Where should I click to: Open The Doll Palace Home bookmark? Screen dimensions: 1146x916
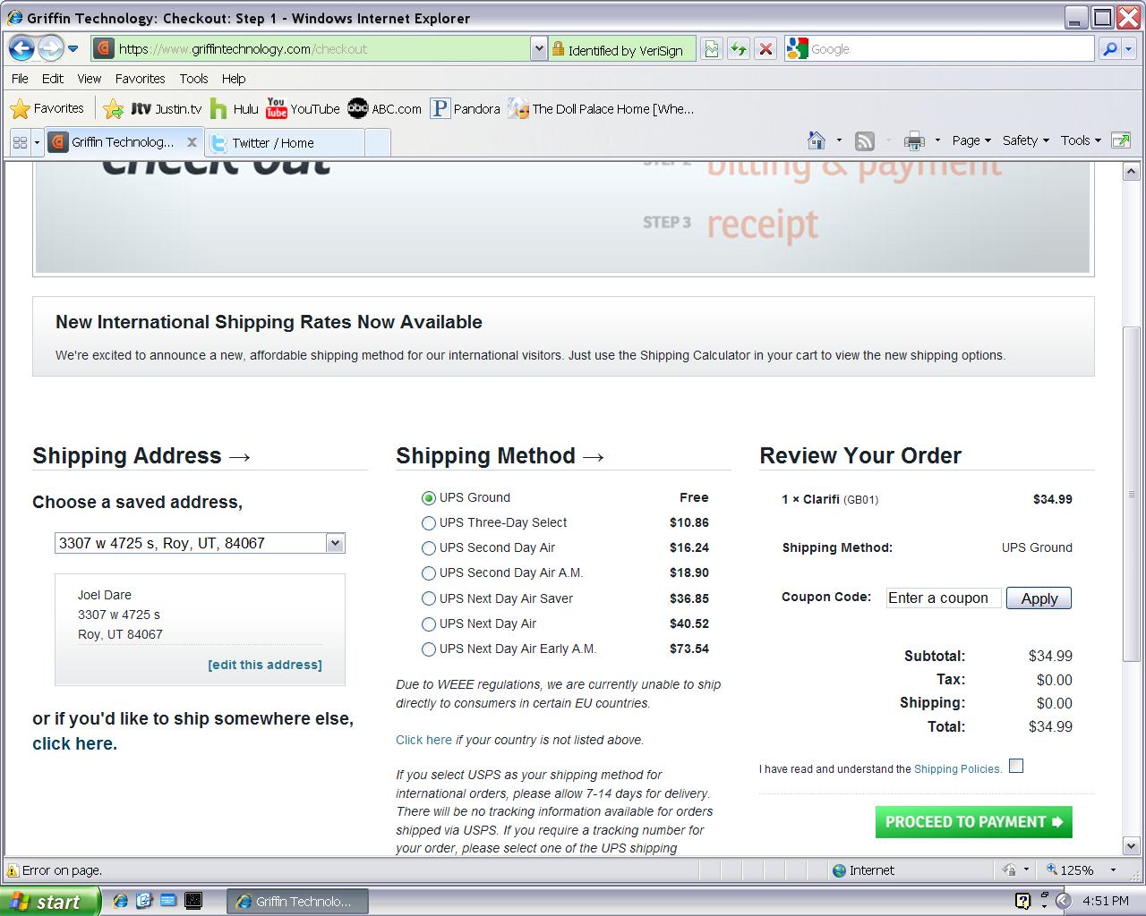601,109
